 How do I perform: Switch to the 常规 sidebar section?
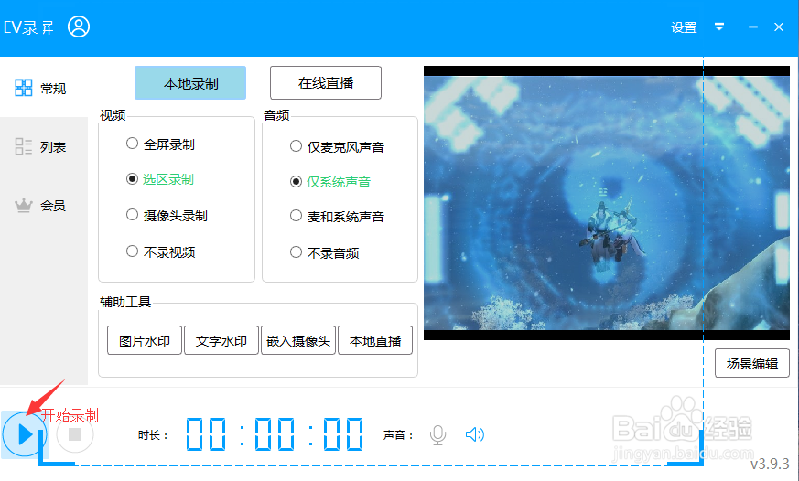[41, 88]
